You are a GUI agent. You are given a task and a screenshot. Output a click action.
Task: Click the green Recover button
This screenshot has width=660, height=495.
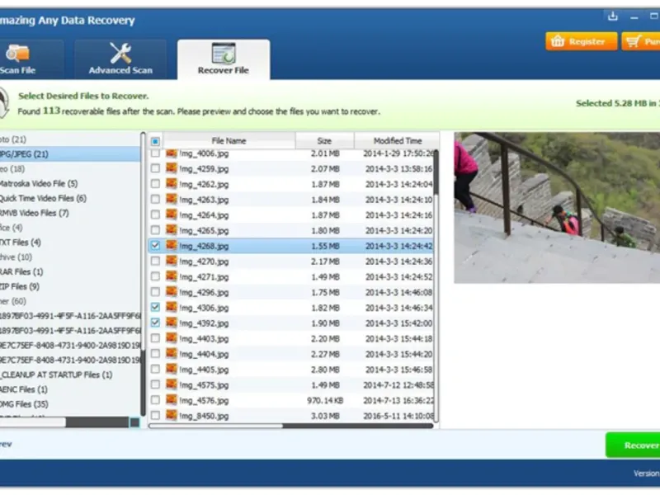point(633,445)
